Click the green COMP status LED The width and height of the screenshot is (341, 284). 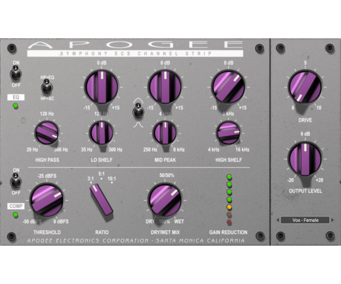[x=15, y=215]
